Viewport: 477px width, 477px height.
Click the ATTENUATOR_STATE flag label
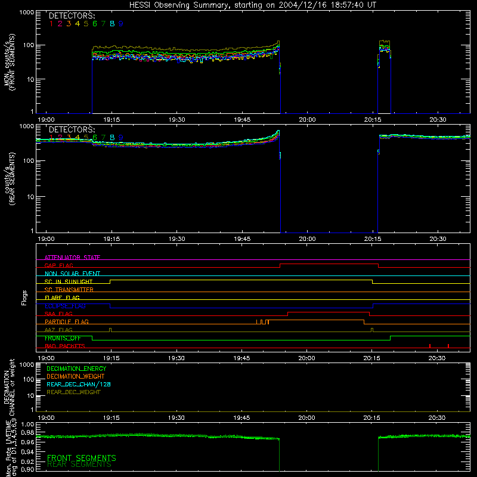[72, 258]
